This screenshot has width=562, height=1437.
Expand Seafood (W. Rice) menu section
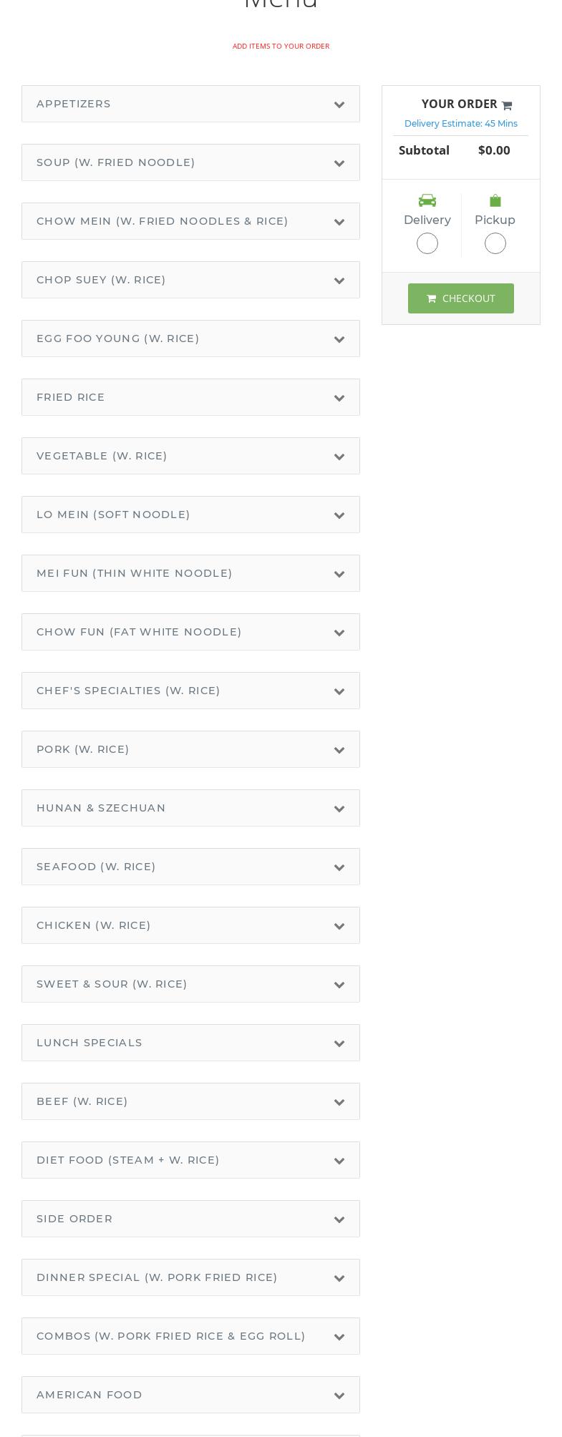[190, 867]
